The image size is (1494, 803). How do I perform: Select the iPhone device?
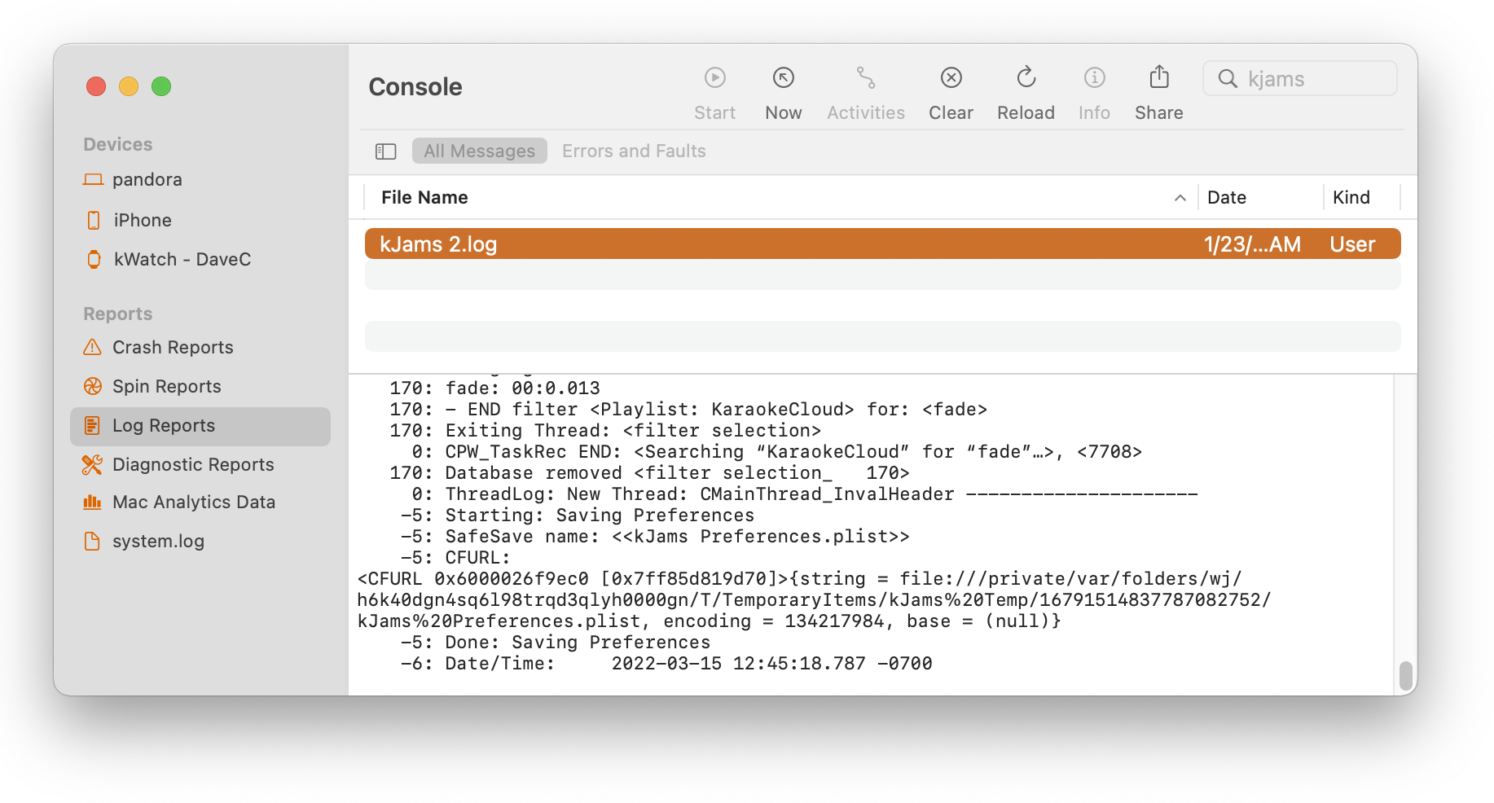click(143, 221)
